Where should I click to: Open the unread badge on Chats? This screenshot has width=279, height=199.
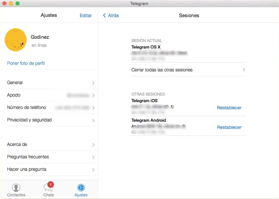51,185
